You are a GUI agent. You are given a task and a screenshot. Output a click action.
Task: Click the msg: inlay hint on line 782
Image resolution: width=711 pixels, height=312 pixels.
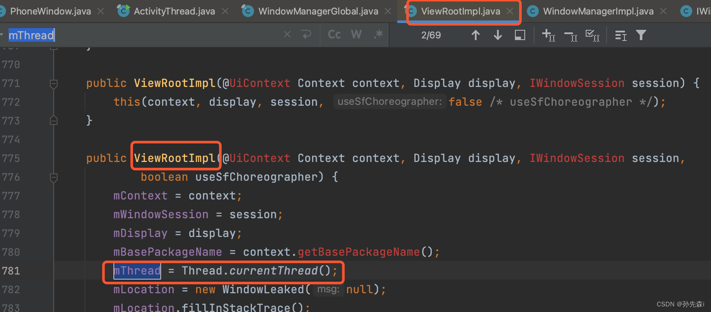coord(328,289)
